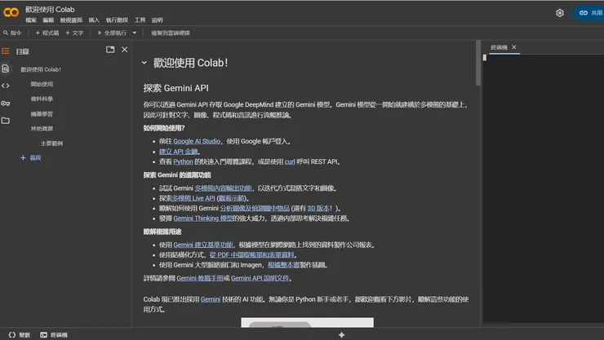Open the 變數 variables panel button
This screenshot has height=340, width=604.
coord(20,335)
